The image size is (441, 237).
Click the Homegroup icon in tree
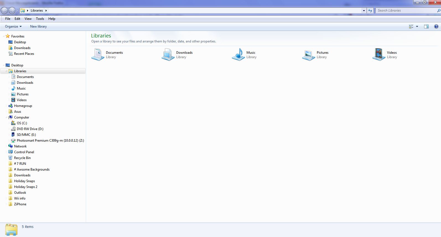click(x=11, y=106)
